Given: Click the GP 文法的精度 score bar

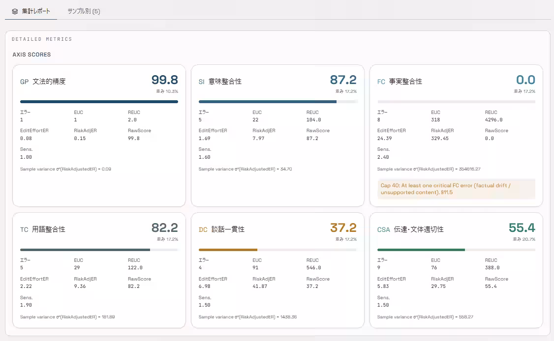Looking at the screenshot, I should [99, 102].
